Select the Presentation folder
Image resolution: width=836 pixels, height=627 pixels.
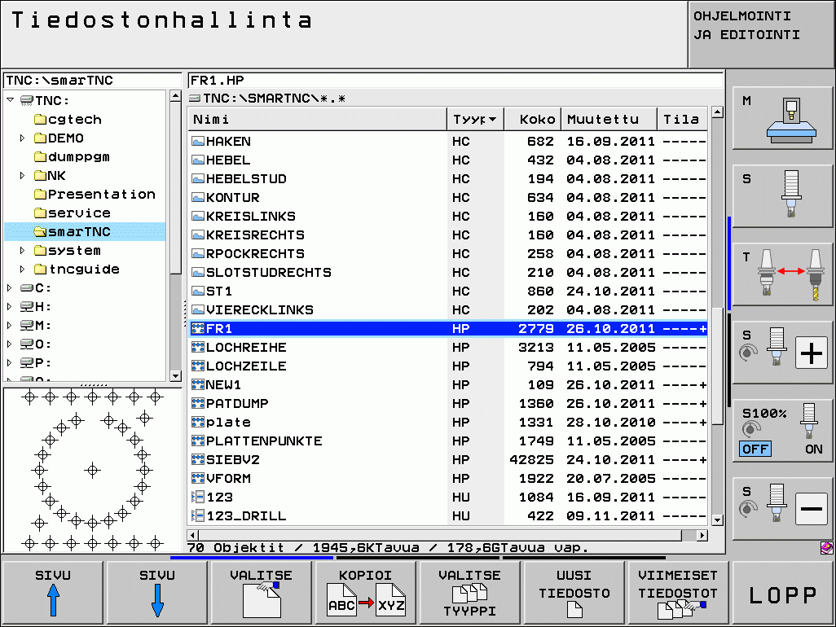95,194
